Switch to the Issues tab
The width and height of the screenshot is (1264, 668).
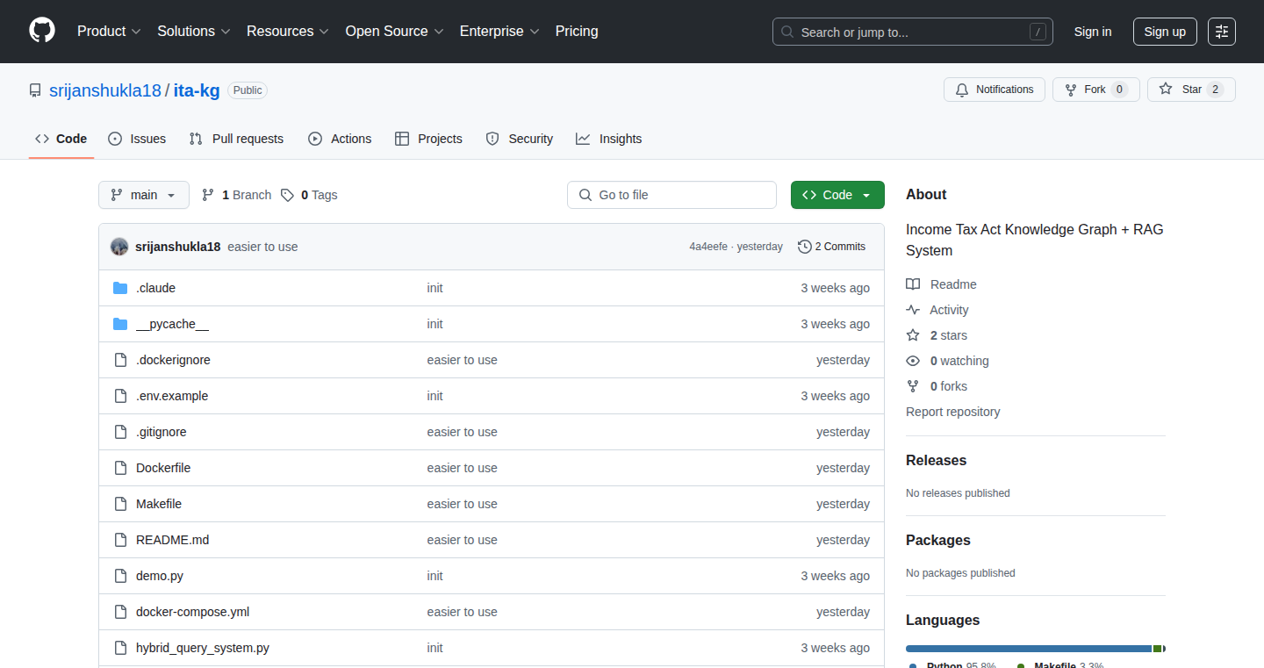tap(137, 139)
